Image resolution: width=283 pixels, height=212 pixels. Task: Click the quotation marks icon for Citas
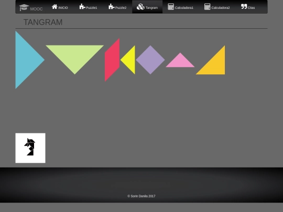[x=244, y=6]
